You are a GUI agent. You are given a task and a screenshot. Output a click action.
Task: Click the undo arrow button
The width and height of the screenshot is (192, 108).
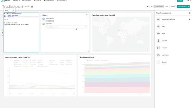(148, 7)
